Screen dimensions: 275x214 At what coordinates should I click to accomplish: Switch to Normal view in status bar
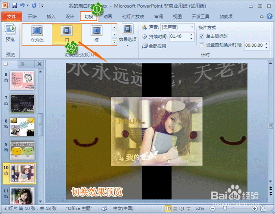[168, 208]
